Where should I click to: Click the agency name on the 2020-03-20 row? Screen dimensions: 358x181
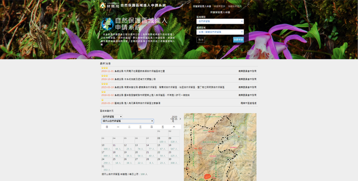click(249, 103)
